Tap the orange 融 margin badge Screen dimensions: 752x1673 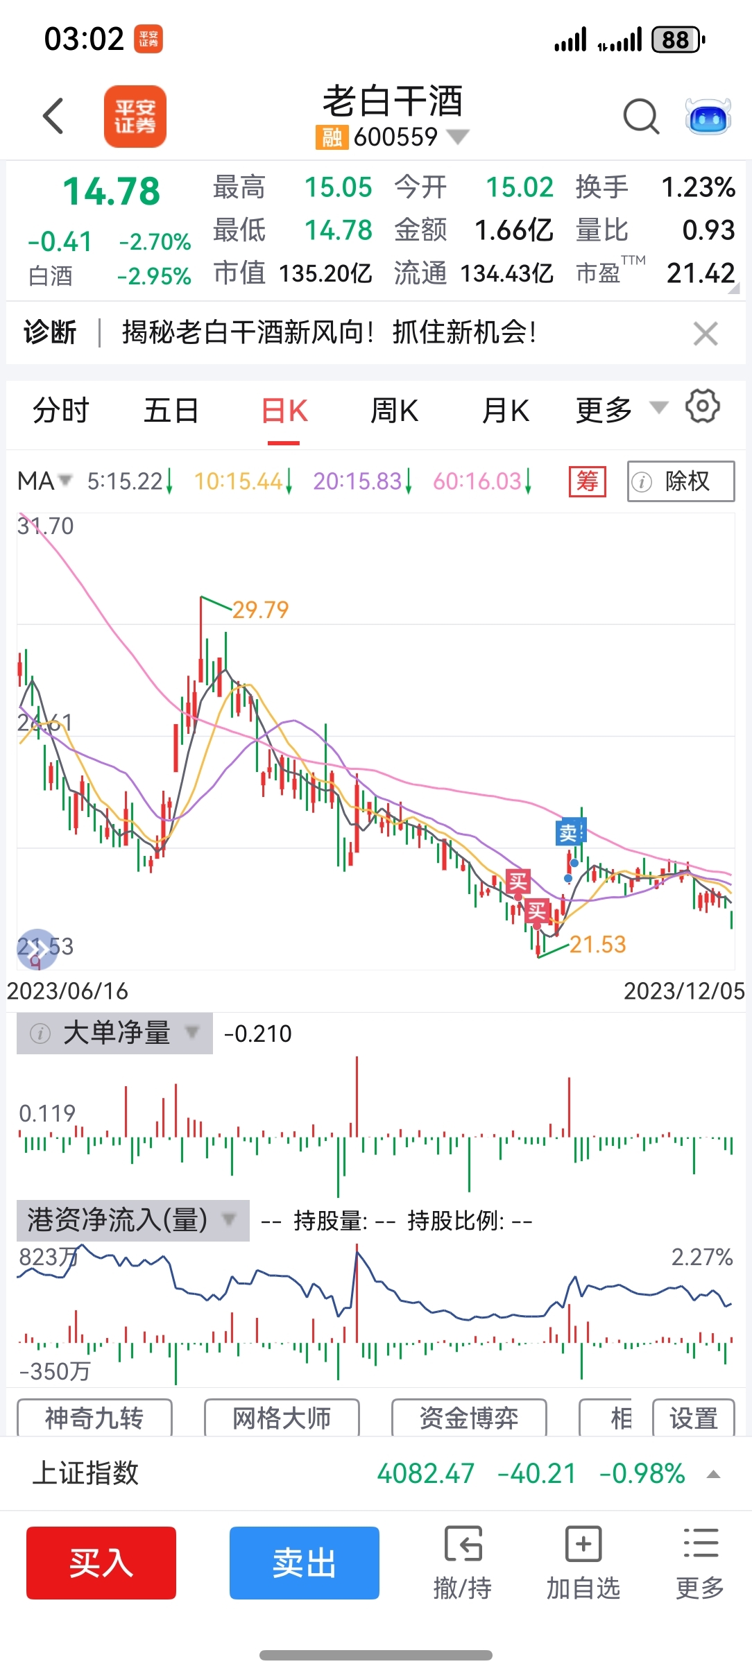(x=331, y=137)
